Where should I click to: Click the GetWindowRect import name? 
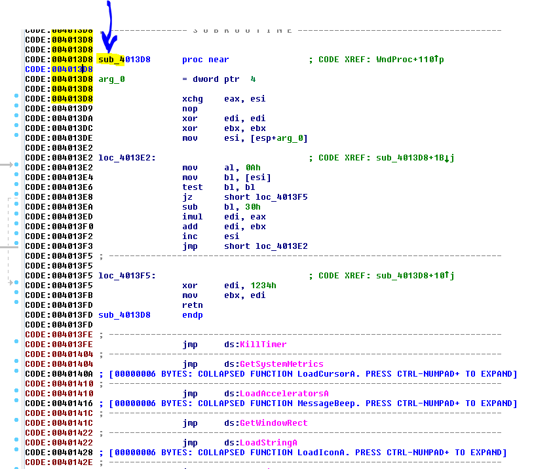click(273, 423)
